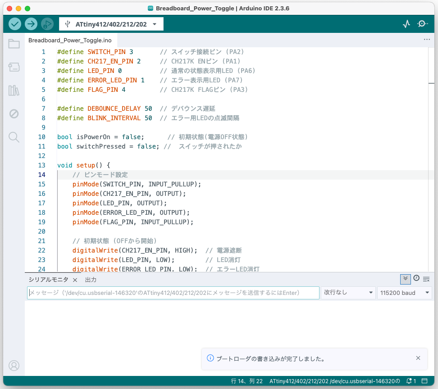Viewport: 438px width, 389px height.
Task: Upload the sketch with the arrow button
Action: click(31, 24)
